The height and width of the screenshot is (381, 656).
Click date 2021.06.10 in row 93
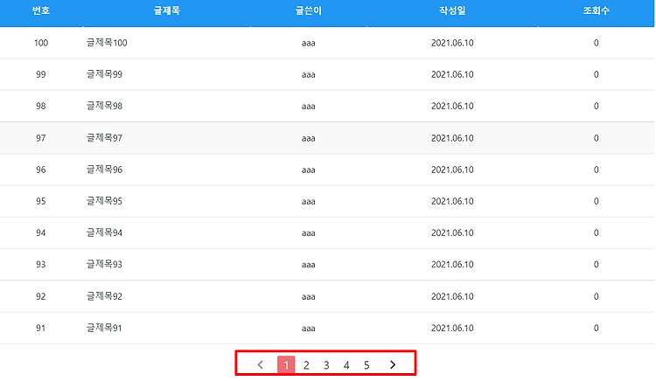coord(452,265)
